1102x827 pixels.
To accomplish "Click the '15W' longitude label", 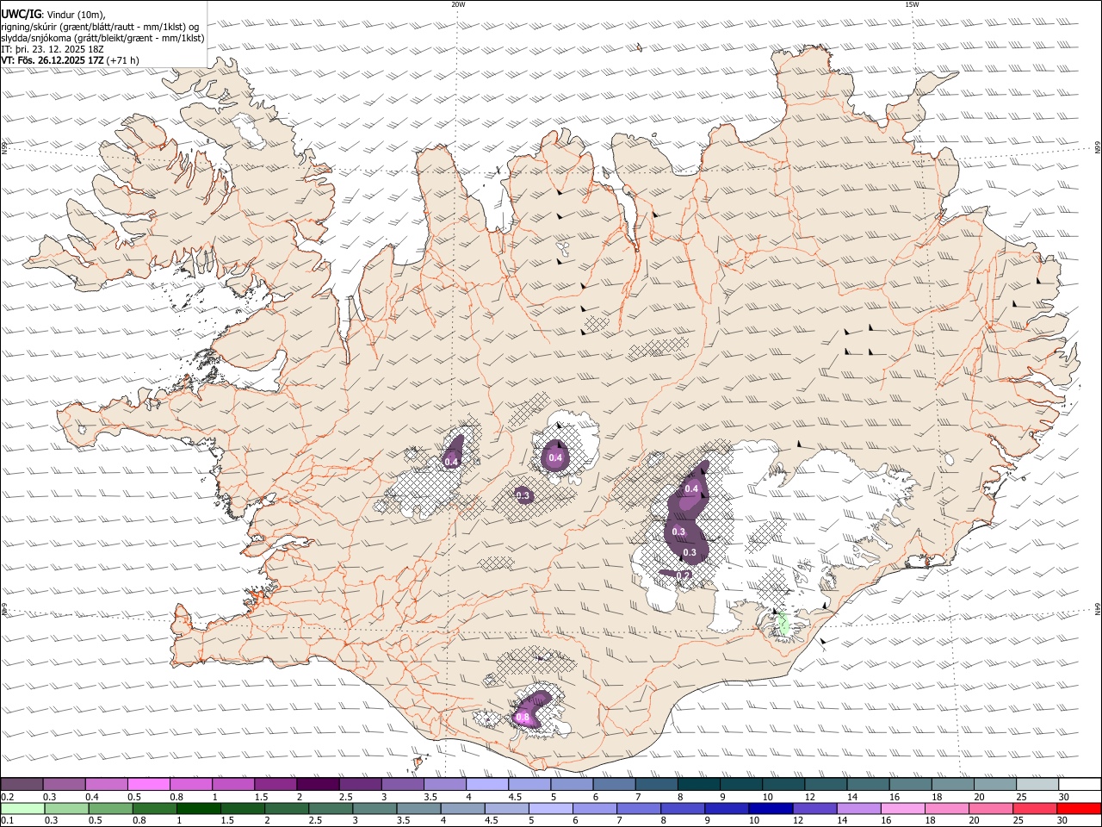I will coord(912,4).
